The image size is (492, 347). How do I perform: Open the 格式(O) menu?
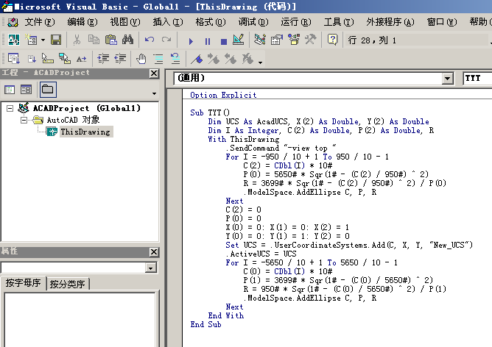[210, 22]
